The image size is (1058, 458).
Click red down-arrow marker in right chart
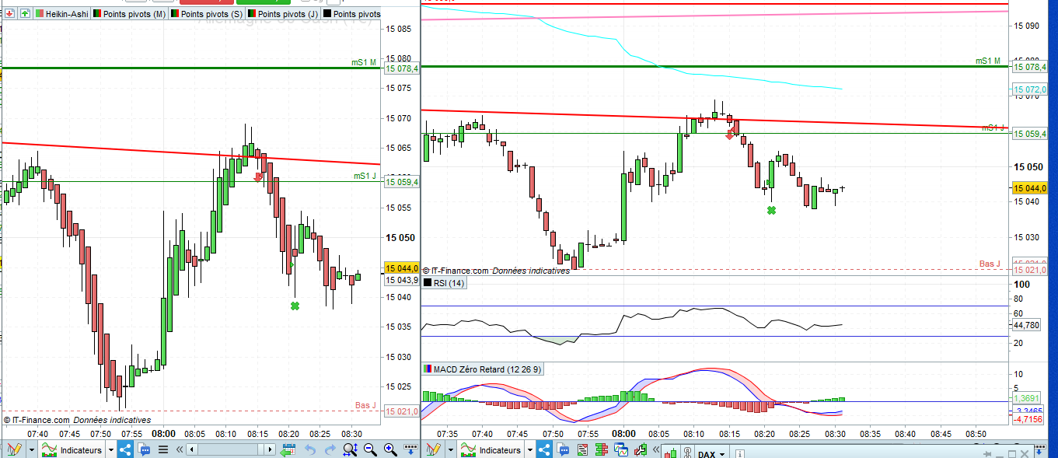(730, 135)
